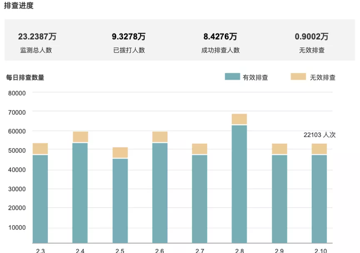
Task: Click the 22103 人次 data label
Action: pos(319,135)
